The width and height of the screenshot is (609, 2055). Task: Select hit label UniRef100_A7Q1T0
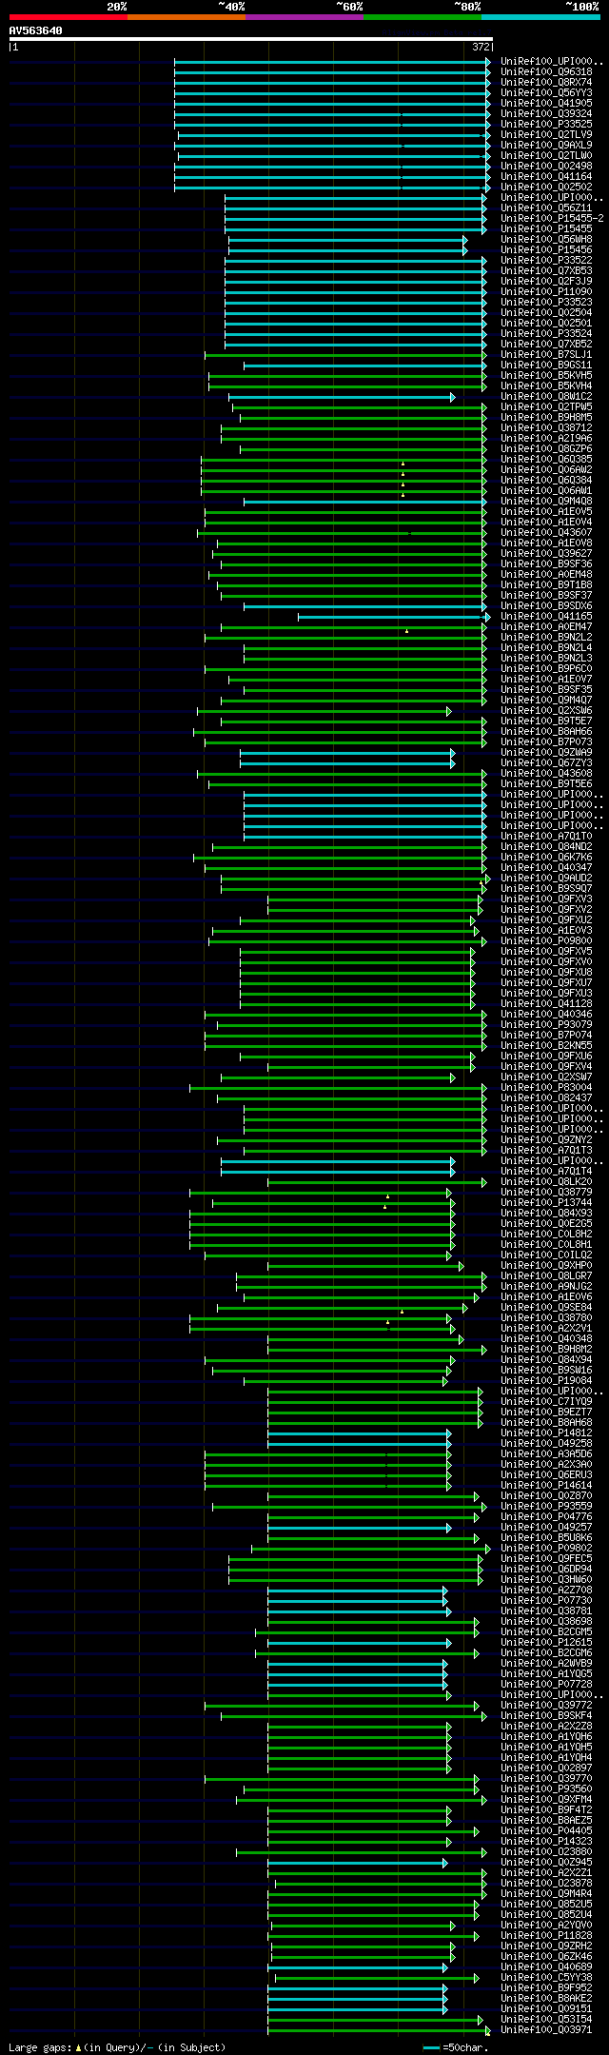tap(546, 836)
